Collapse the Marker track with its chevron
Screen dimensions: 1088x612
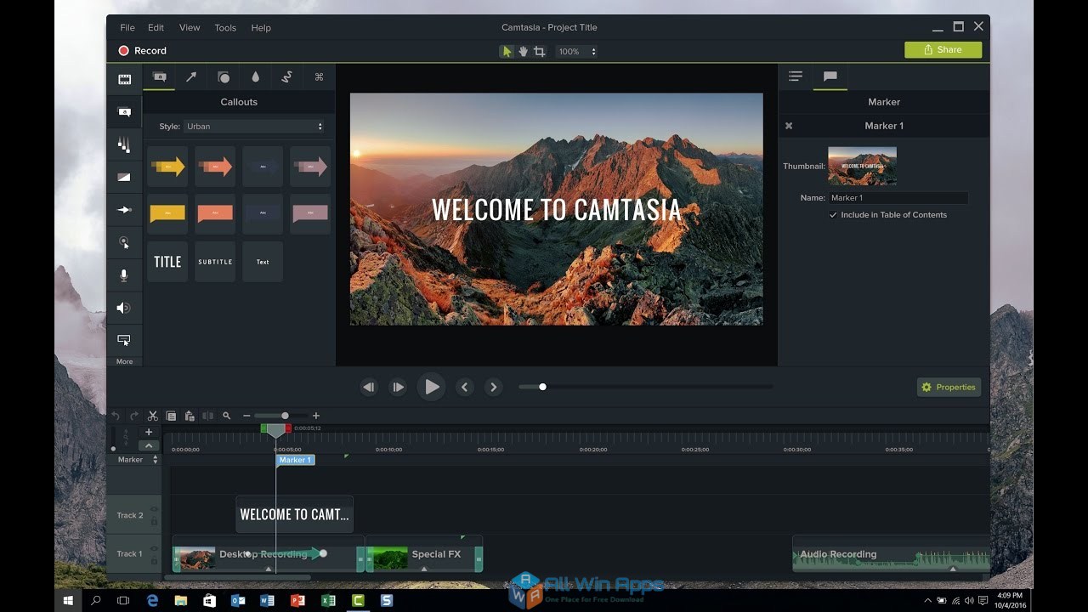coord(149,445)
